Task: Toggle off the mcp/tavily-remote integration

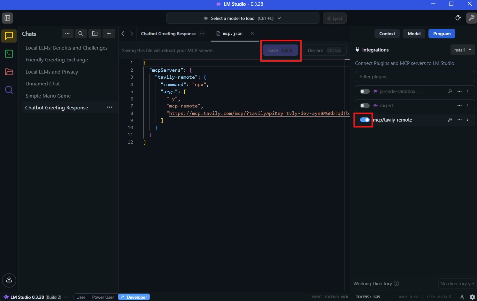Action: 365,120
